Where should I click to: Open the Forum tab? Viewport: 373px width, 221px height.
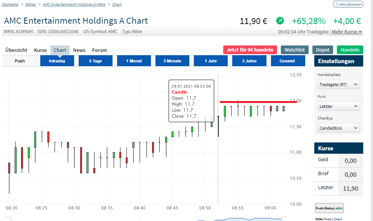(x=99, y=50)
